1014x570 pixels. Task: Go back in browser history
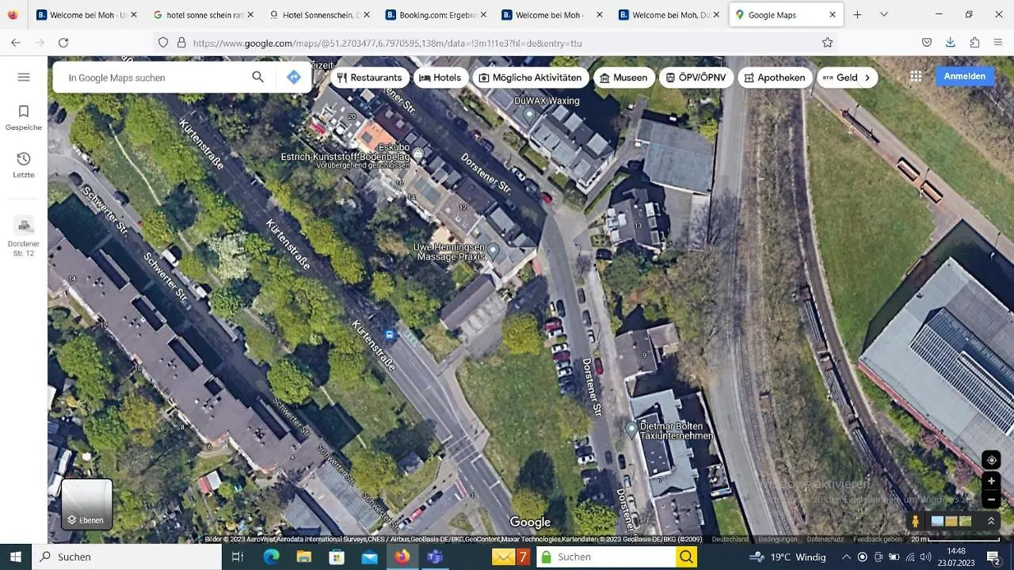[16, 43]
